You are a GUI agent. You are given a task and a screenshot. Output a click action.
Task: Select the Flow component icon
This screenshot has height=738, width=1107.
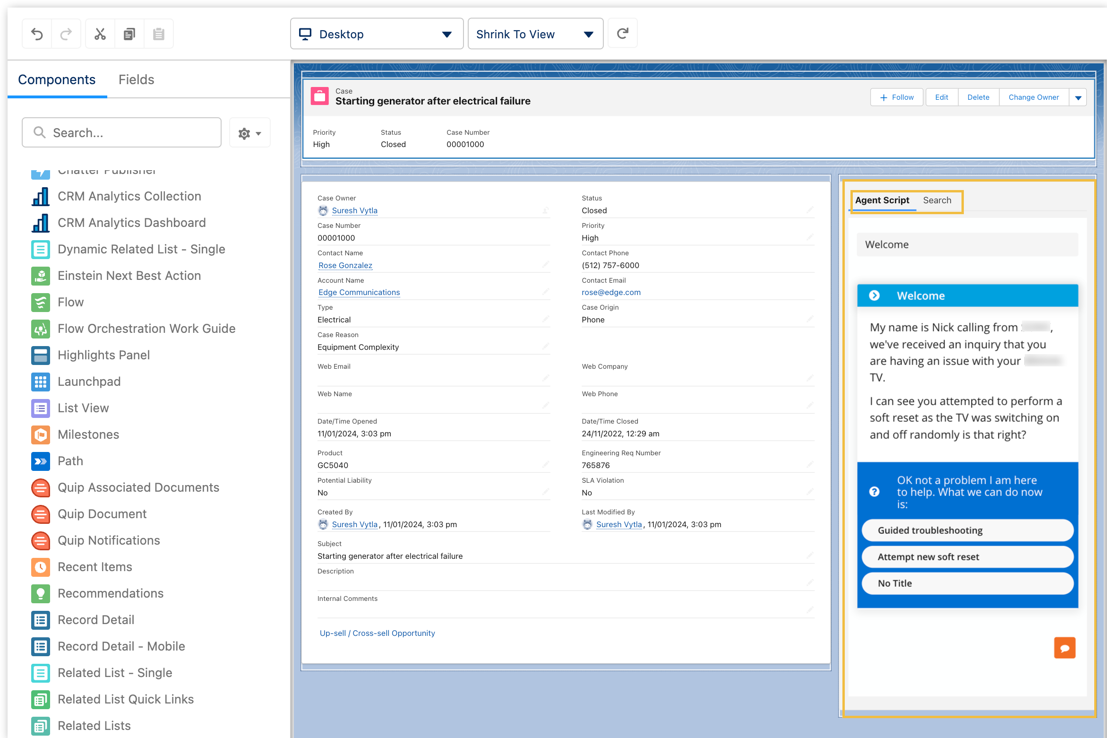41,302
